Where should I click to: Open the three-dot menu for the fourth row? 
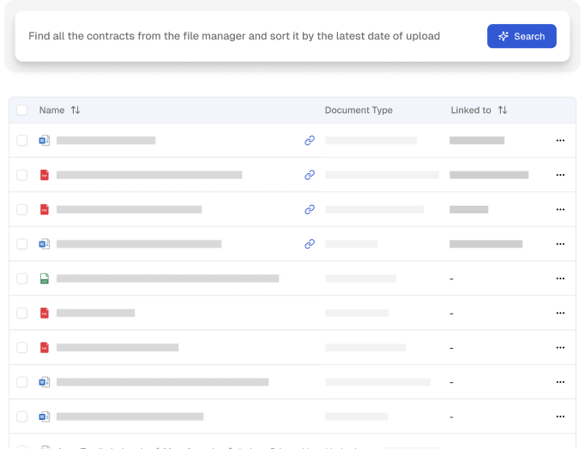(560, 244)
